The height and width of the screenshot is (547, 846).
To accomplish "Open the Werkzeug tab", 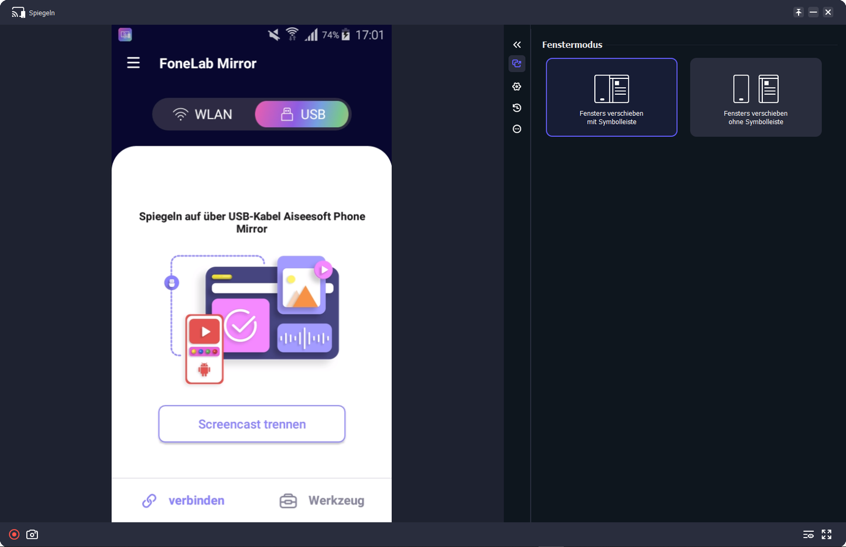I will pos(322,501).
